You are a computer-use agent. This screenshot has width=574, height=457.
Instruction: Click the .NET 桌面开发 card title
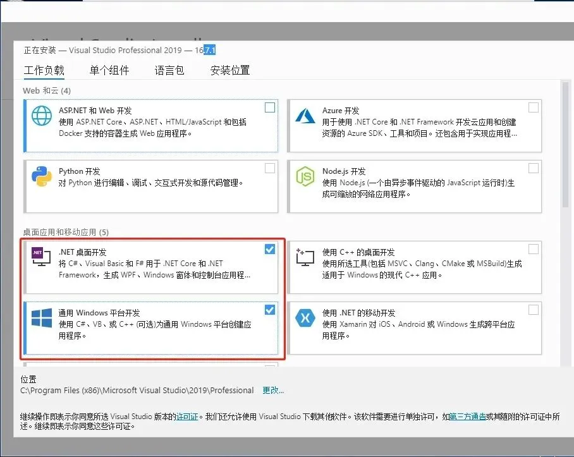[82, 252]
